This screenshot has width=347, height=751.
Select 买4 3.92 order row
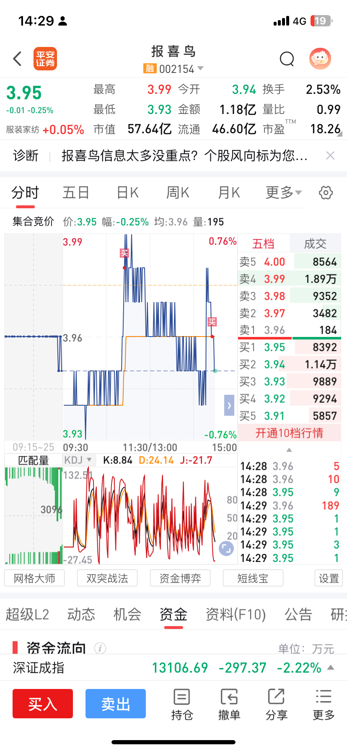289,399
